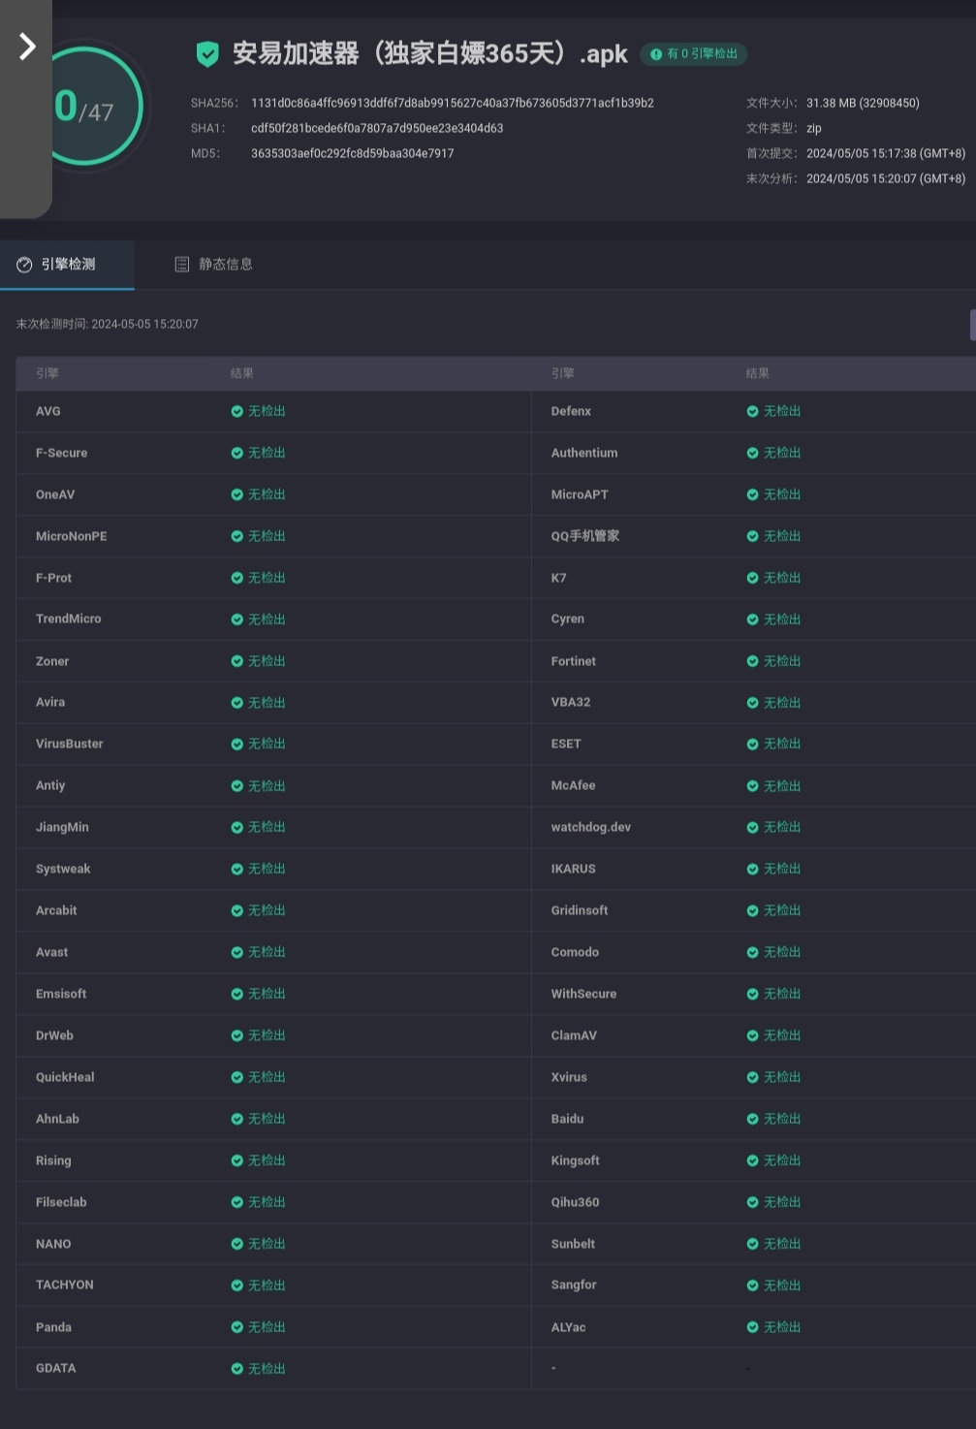The image size is (976, 1429).
Task: Click the green check icon for AVG
Action: click(236, 411)
